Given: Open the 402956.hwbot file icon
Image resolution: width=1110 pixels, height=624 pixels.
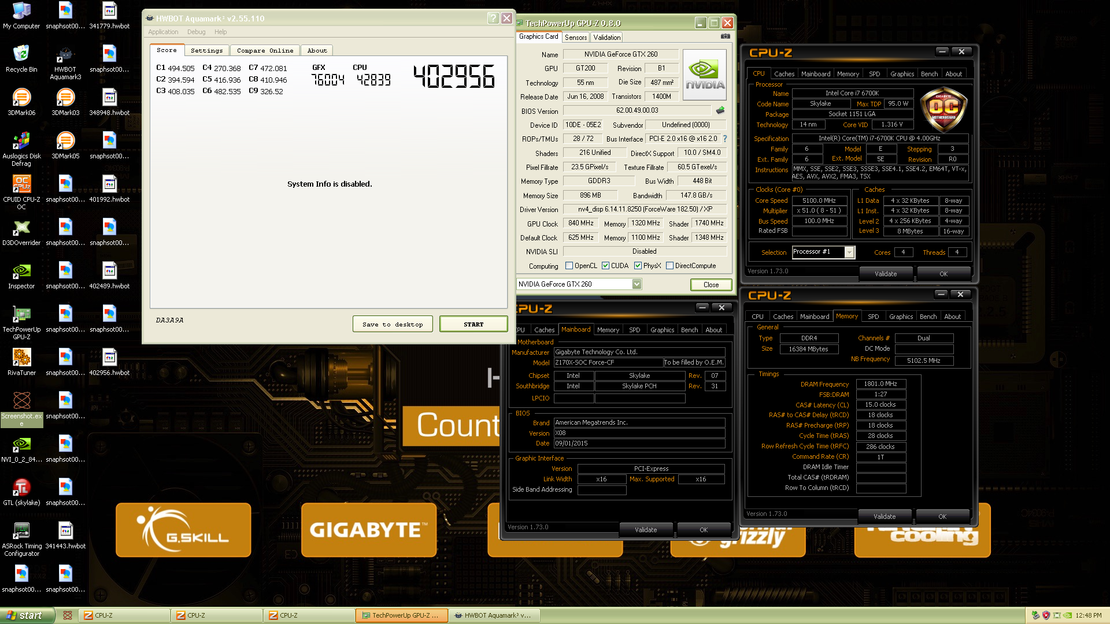Looking at the screenshot, I should (109, 363).
